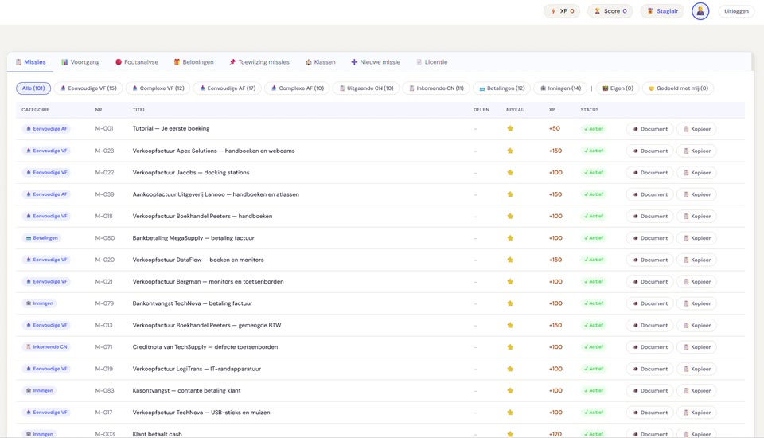Open Document for mission M-022

650,173
